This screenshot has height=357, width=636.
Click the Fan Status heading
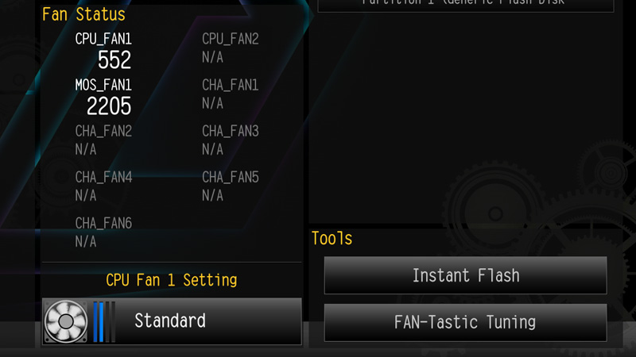[x=83, y=14]
